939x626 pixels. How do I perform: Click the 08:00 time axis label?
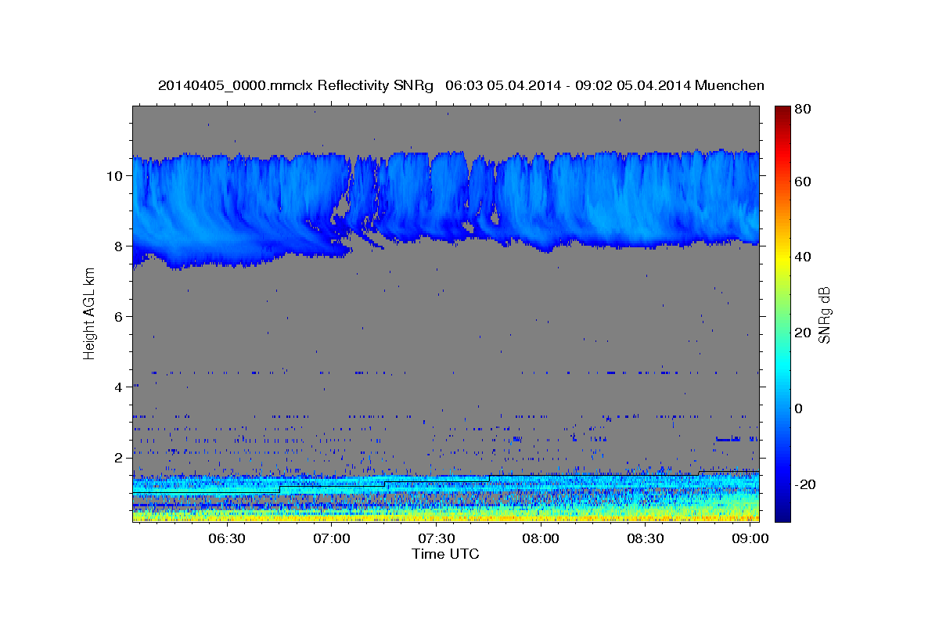[x=541, y=538]
